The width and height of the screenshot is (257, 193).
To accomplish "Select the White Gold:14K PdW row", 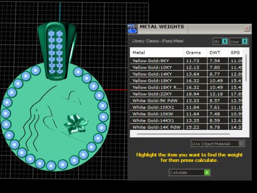I will [x=186, y=127].
